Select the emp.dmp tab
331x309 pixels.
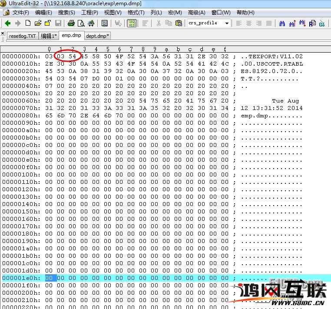71,36
